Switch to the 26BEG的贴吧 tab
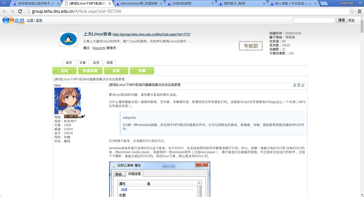This screenshot has width=364, height=197. pyautogui.click(x=190, y=3)
